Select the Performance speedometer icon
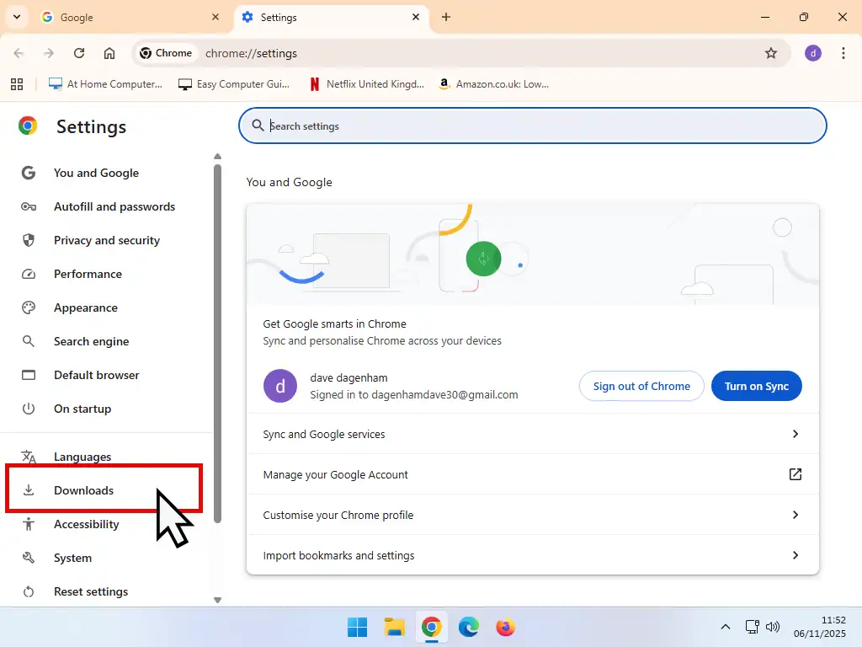 [29, 274]
